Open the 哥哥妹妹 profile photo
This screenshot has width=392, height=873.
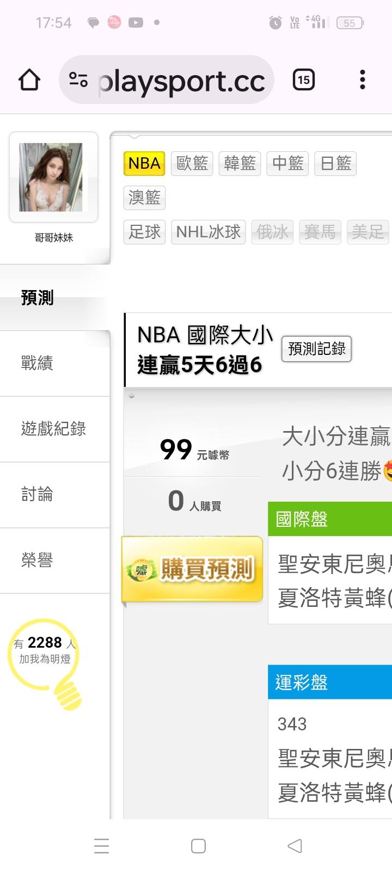53,177
